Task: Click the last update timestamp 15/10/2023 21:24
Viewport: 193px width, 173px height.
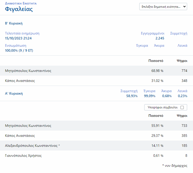Action: coord(18,38)
